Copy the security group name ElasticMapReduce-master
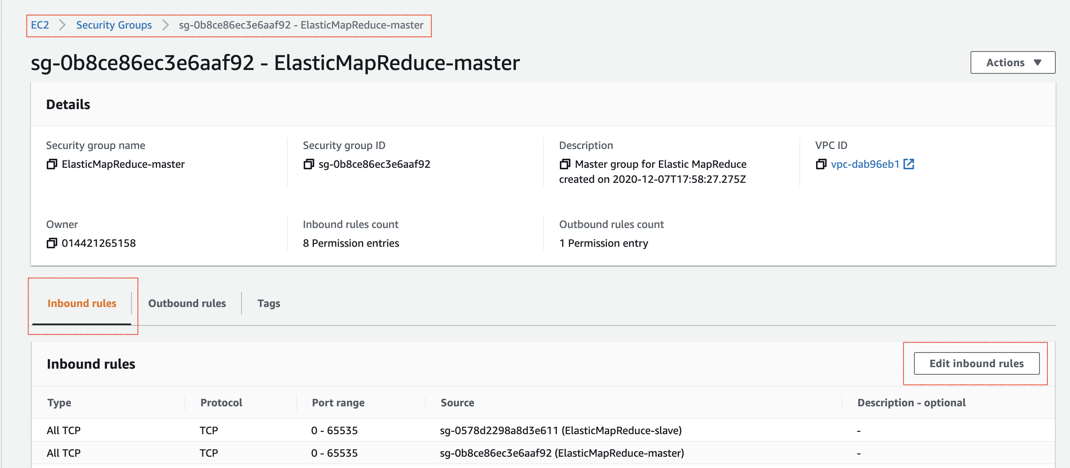 click(x=52, y=164)
